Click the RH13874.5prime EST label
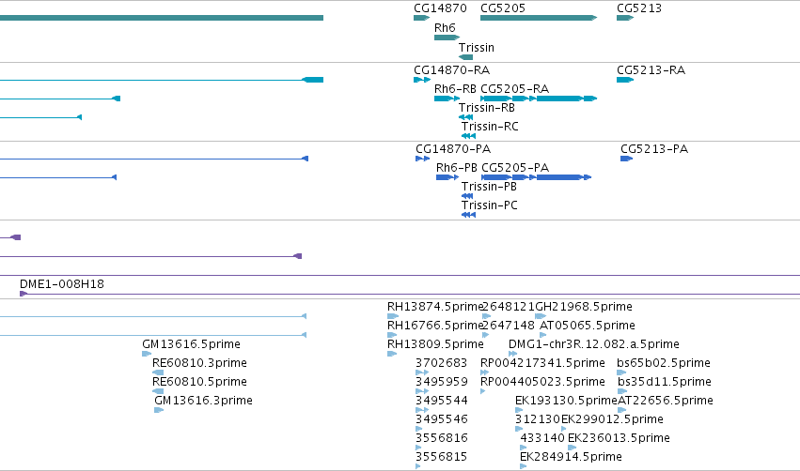This screenshot has height=471, width=800. [434, 307]
